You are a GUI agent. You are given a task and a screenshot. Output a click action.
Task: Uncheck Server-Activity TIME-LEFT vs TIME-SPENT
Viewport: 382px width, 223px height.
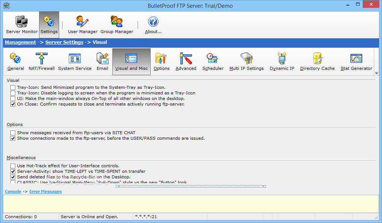13,171
